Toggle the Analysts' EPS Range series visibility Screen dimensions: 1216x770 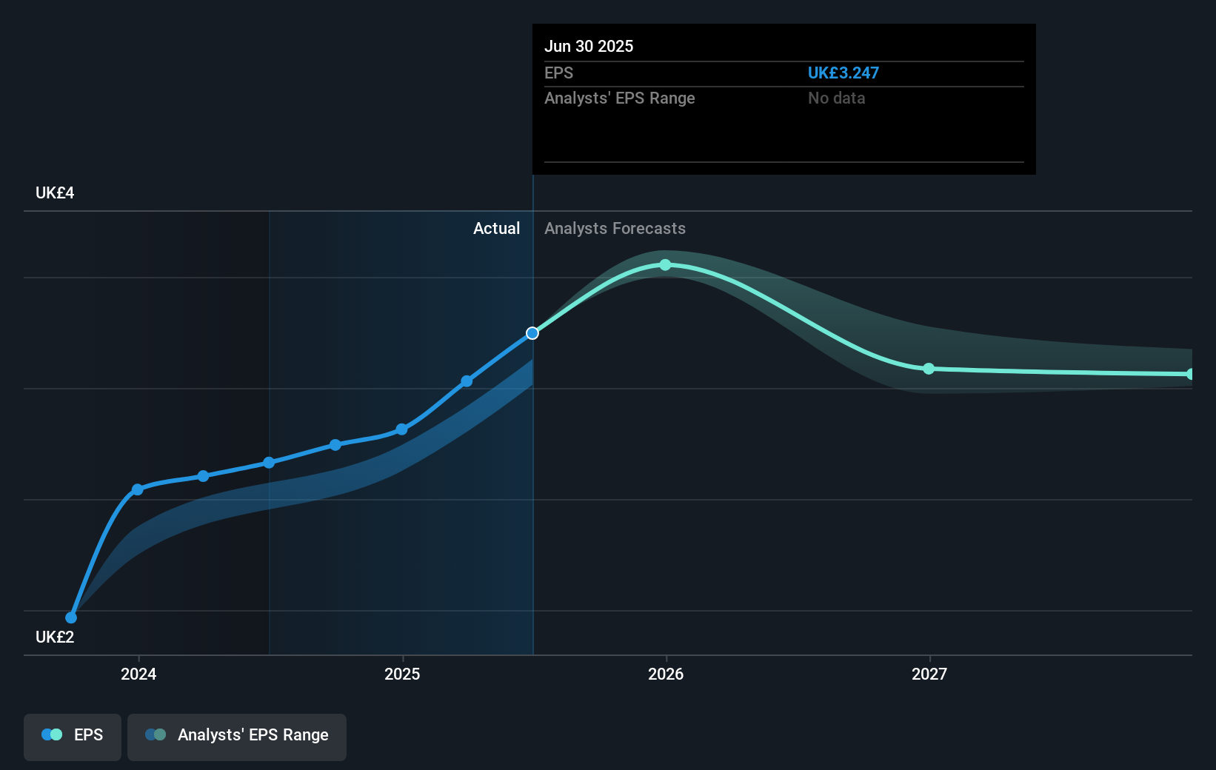(236, 736)
